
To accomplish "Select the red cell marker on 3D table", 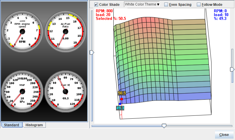I will pyautogui.click(x=121, y=99).
